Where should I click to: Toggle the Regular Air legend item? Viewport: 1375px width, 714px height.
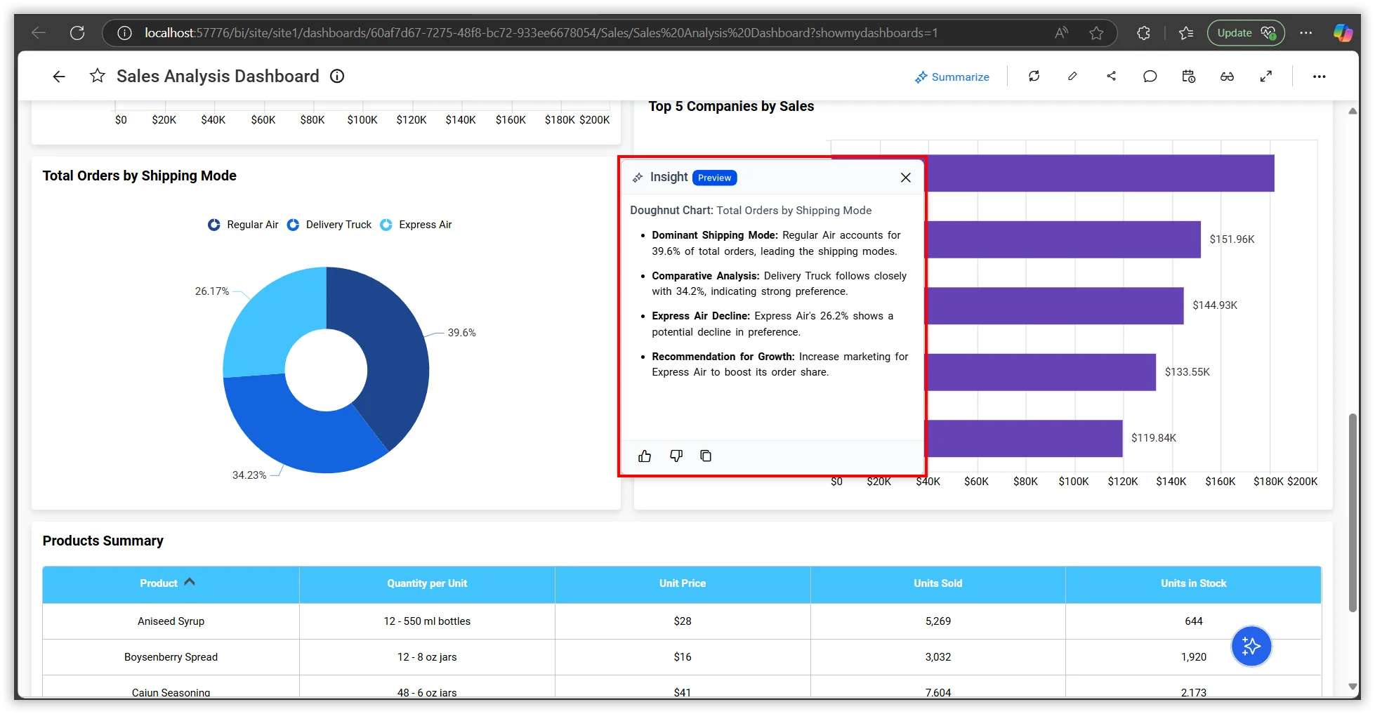tap(243, 225)
